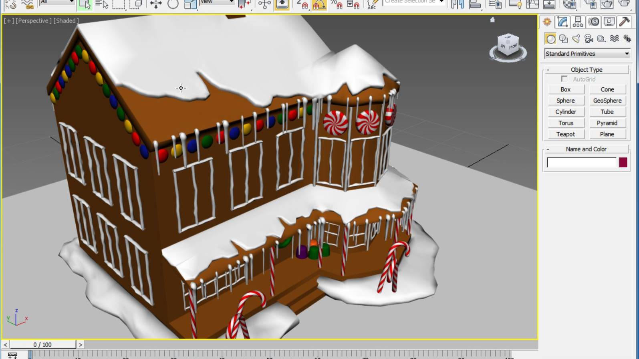Switch to the Create panel tab
Image resolution: width=639 pixels, height=359 pixels.
[547, 22]
